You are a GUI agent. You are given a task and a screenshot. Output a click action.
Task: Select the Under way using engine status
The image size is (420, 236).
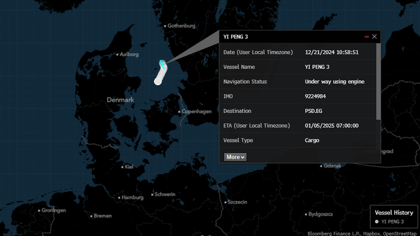[x=335, y=81]
